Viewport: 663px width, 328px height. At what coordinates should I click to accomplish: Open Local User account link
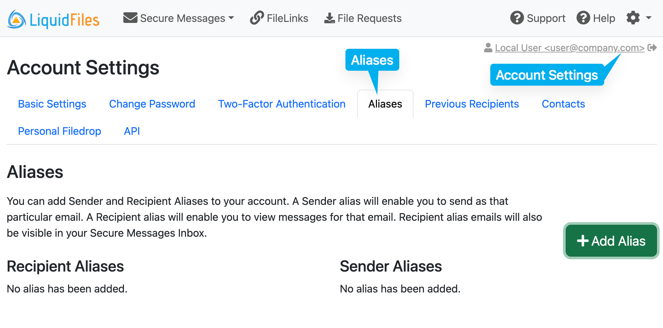[x=569, y=47]
